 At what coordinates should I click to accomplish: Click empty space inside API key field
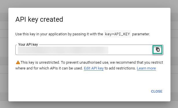tap(130, 50)
